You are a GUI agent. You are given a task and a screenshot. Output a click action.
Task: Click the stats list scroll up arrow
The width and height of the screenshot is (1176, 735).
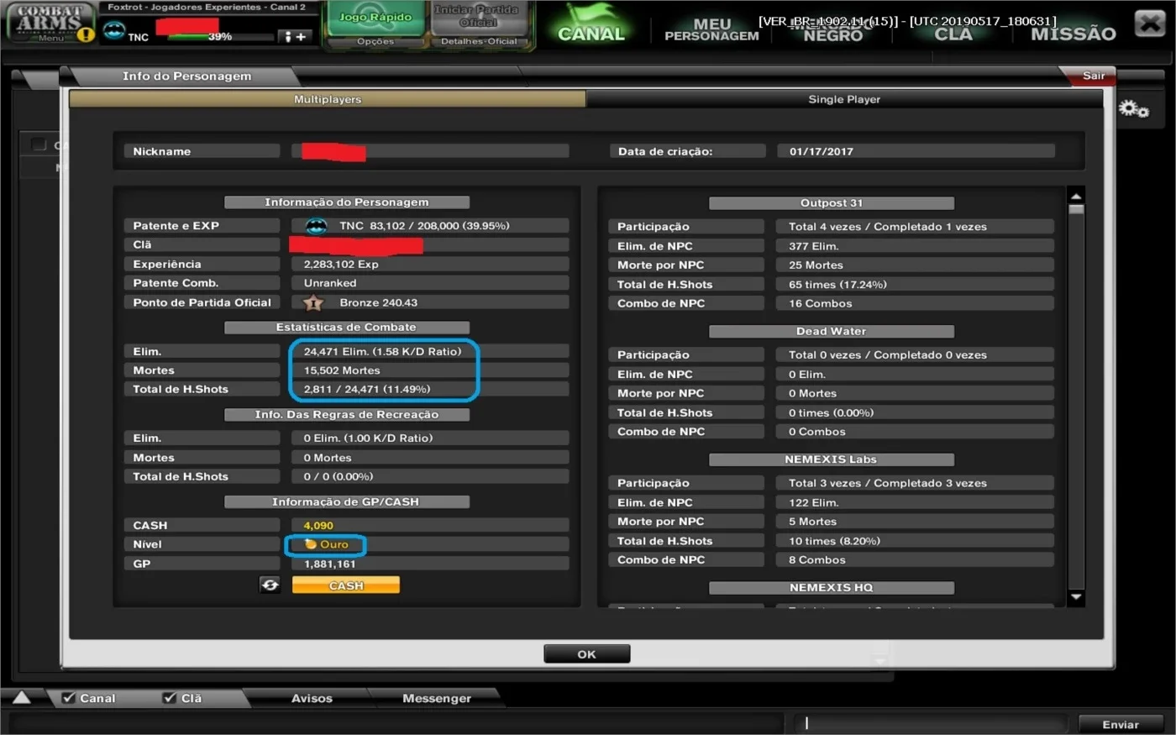pos(1076,196)
